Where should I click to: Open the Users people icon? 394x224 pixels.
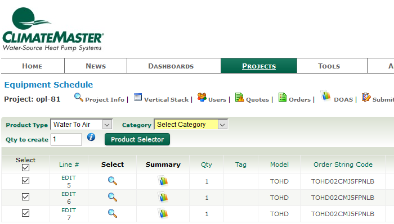pos(202,97)
